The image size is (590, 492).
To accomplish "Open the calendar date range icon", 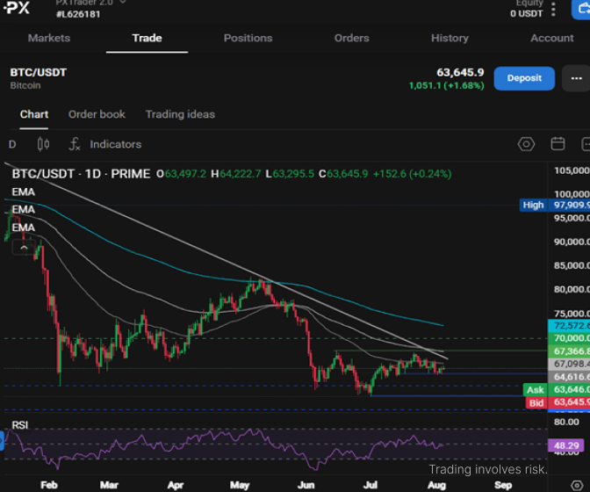I will [558, 144].
